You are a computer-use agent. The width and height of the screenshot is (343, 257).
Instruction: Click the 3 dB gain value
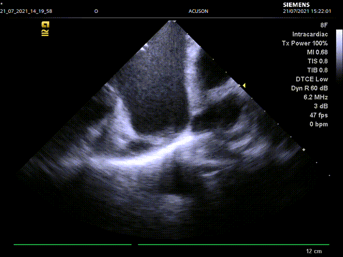(320, 107)
